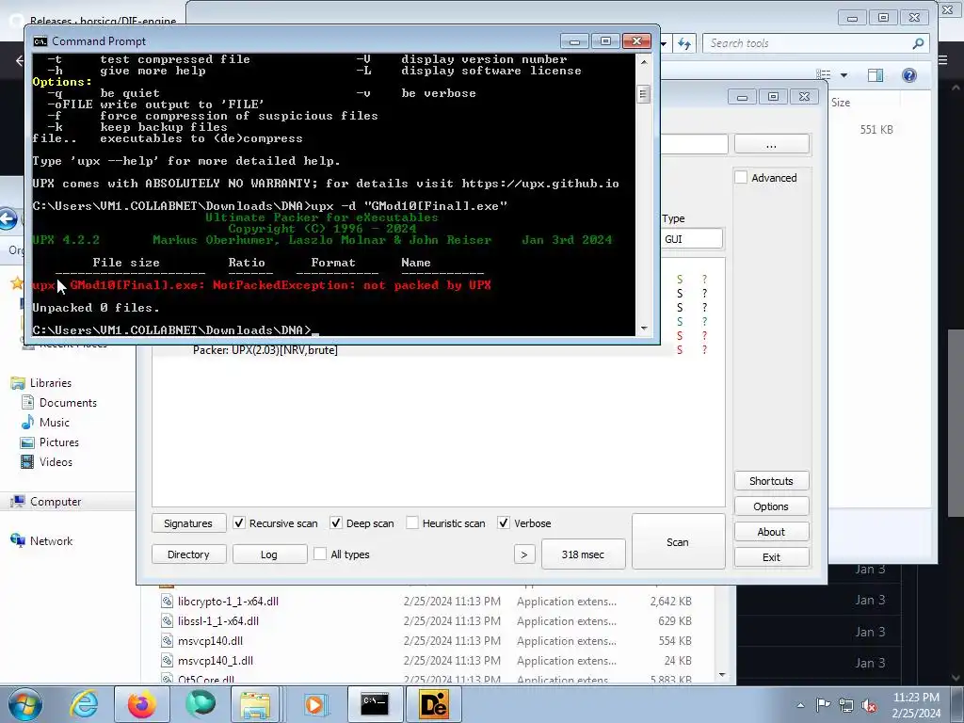Click Command Prompt scroll down arrow

pos(644,329)
